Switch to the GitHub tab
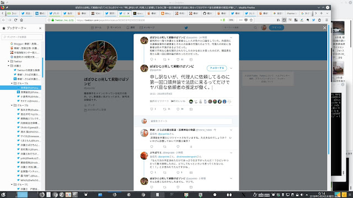The image size is (353, 198). pos(208,13)
